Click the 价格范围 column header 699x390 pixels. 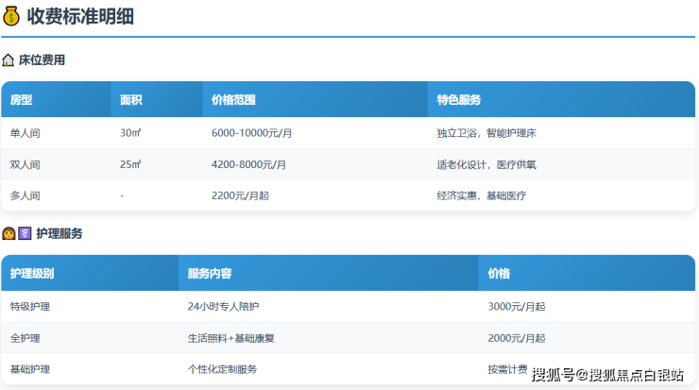233,100
